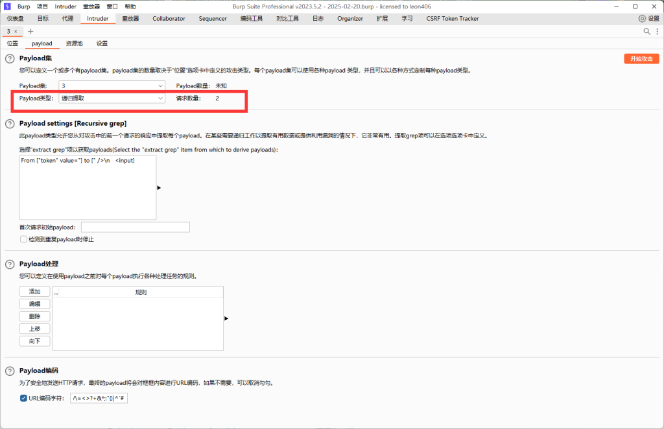
Task: Uncheck the URL编码字符 checkbox
Action: tap(24, 398)
